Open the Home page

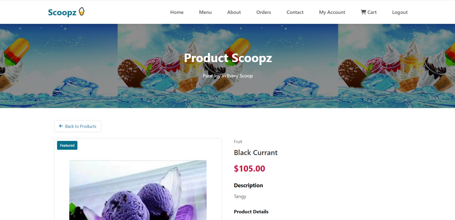coord(177,12)
